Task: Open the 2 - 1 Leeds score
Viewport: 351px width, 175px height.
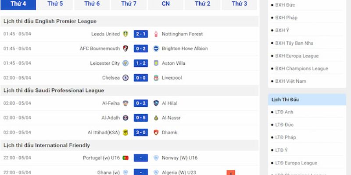Action: pyautogui.click(x=141, y=34)
